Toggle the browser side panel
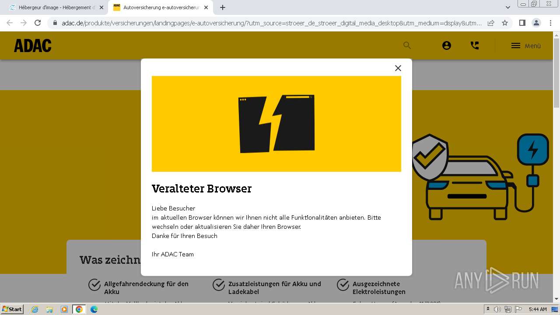560x315 pixels. (522, 23)
